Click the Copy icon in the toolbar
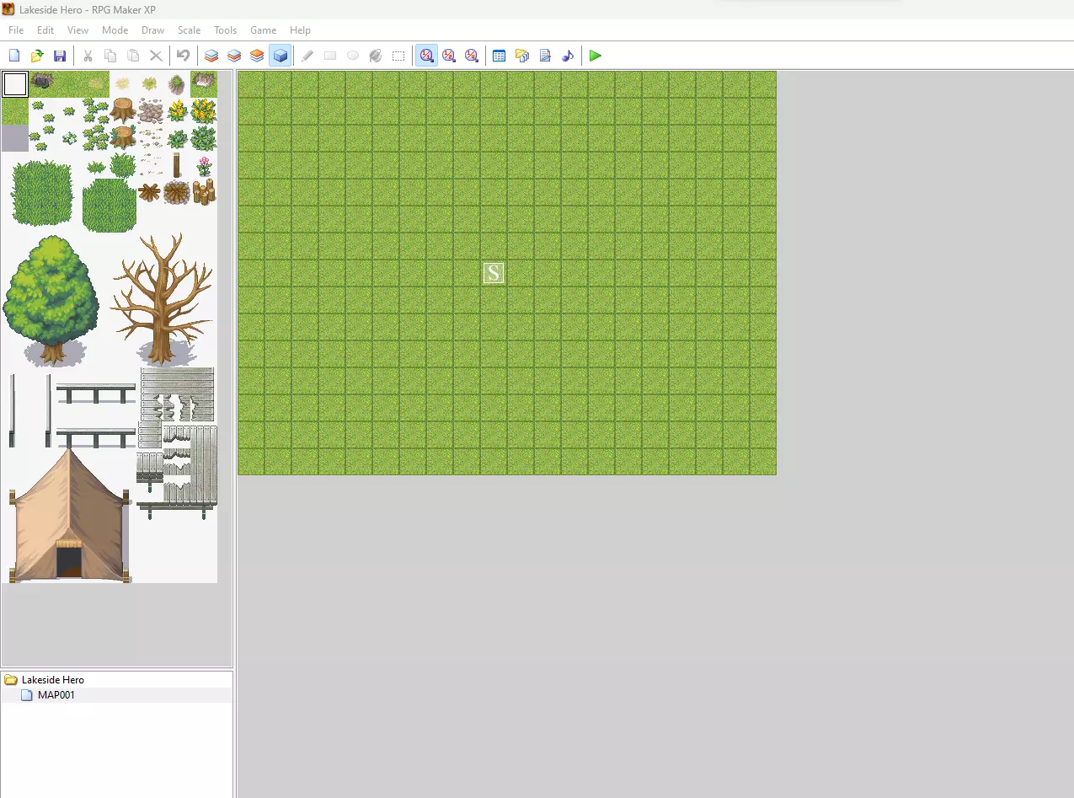Viewport: 1074px width, 798px height. 110,56
